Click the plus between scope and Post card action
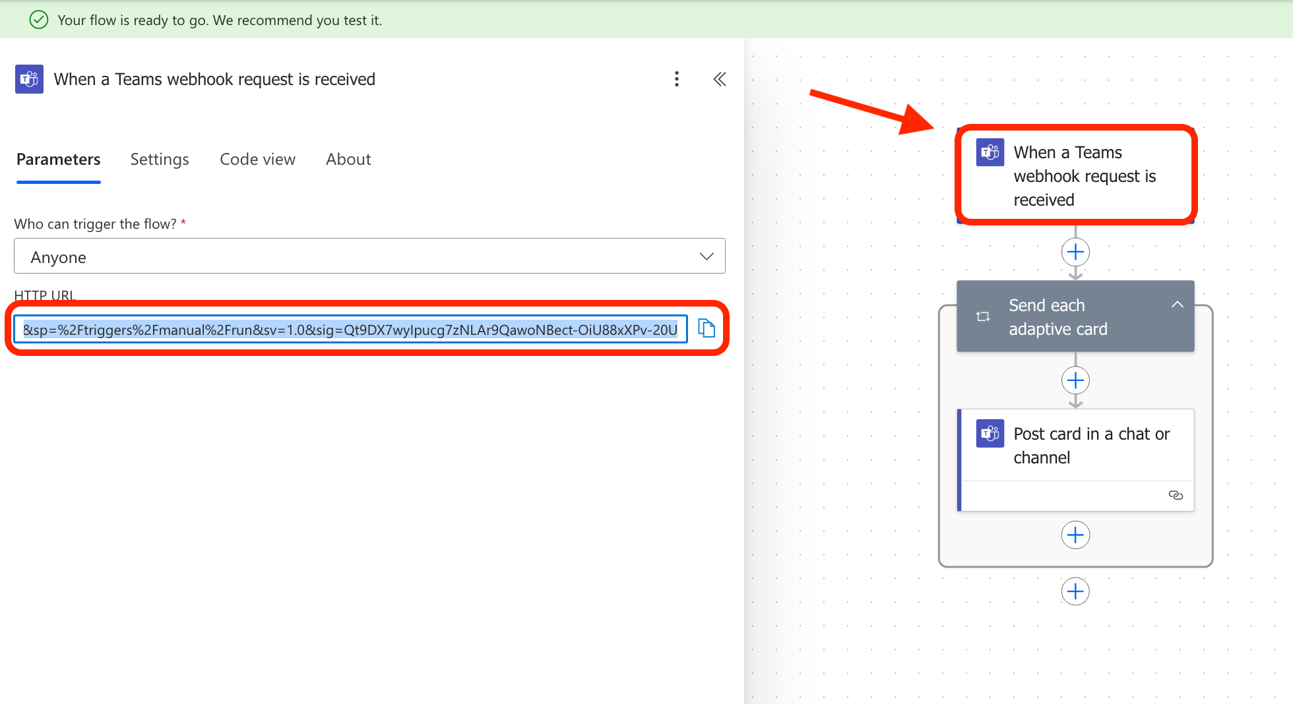1293x704 pixels. (x=1075, y=380)
